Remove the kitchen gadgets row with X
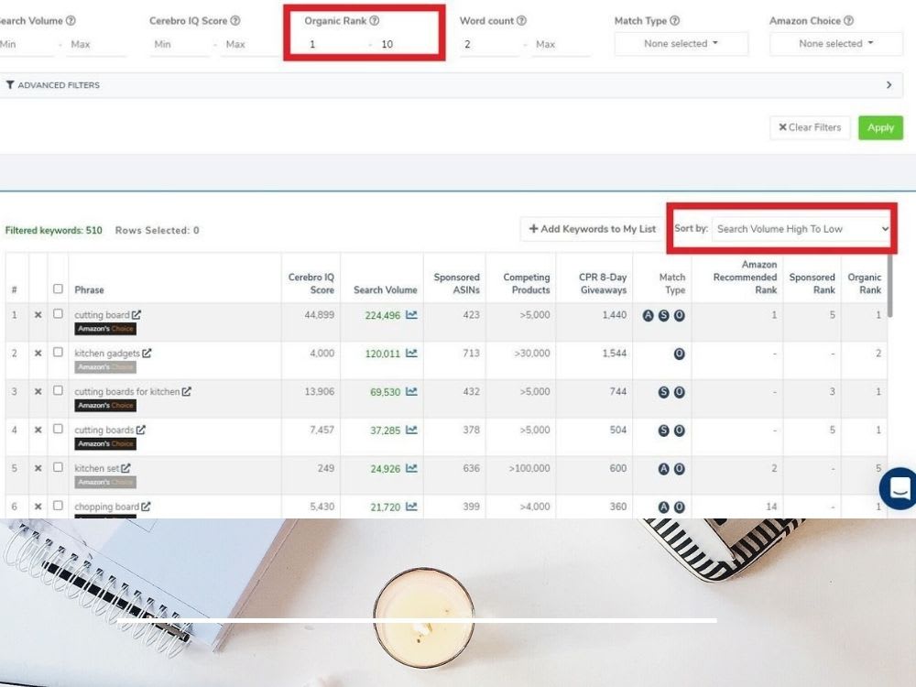This screenshot has width=916, height=687. [38, 354]
